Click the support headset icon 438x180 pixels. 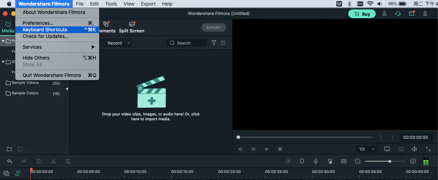398,14
